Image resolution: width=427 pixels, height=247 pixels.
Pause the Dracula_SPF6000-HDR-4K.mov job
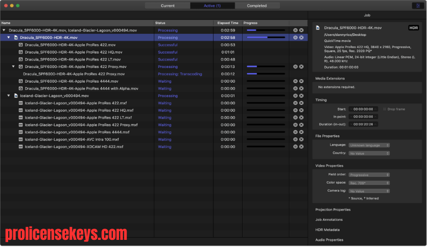(295, 38)
